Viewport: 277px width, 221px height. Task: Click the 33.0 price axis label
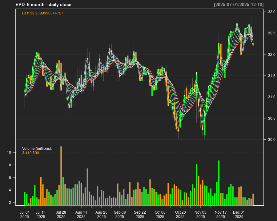point(271,12)
